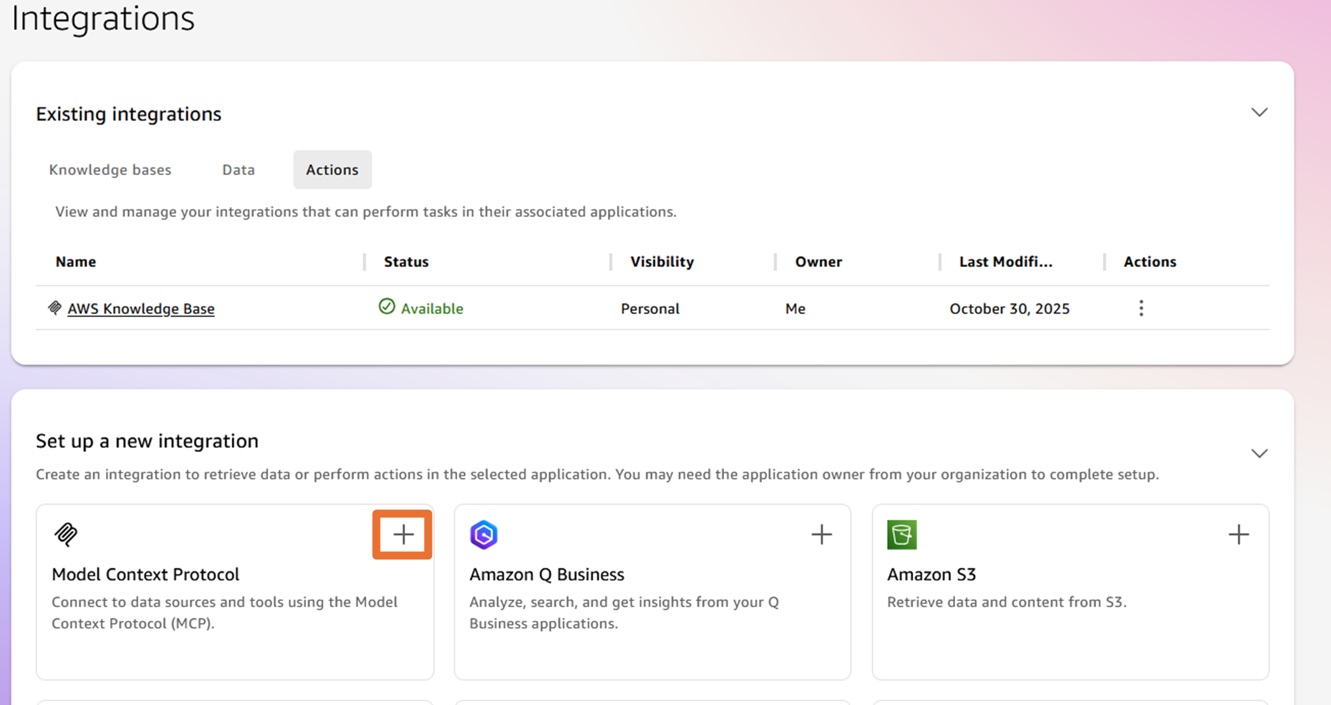Screen dimensions: 1331x705
Task: Click the Available status text
Action: tap(432, 309)
